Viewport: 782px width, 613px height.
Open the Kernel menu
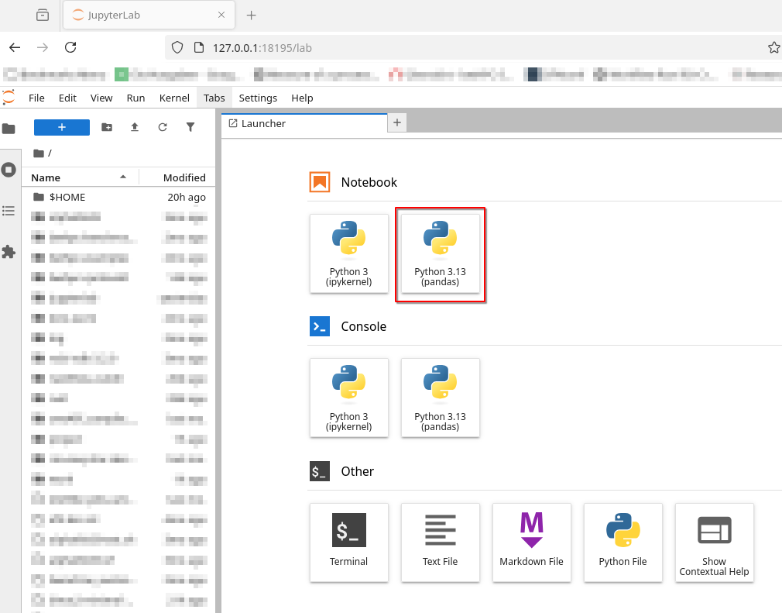click(x=174, y=98)
